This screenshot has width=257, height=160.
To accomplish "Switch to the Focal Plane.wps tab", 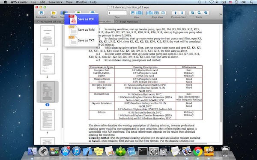I will pyautogui.click(x=127, y=22).
